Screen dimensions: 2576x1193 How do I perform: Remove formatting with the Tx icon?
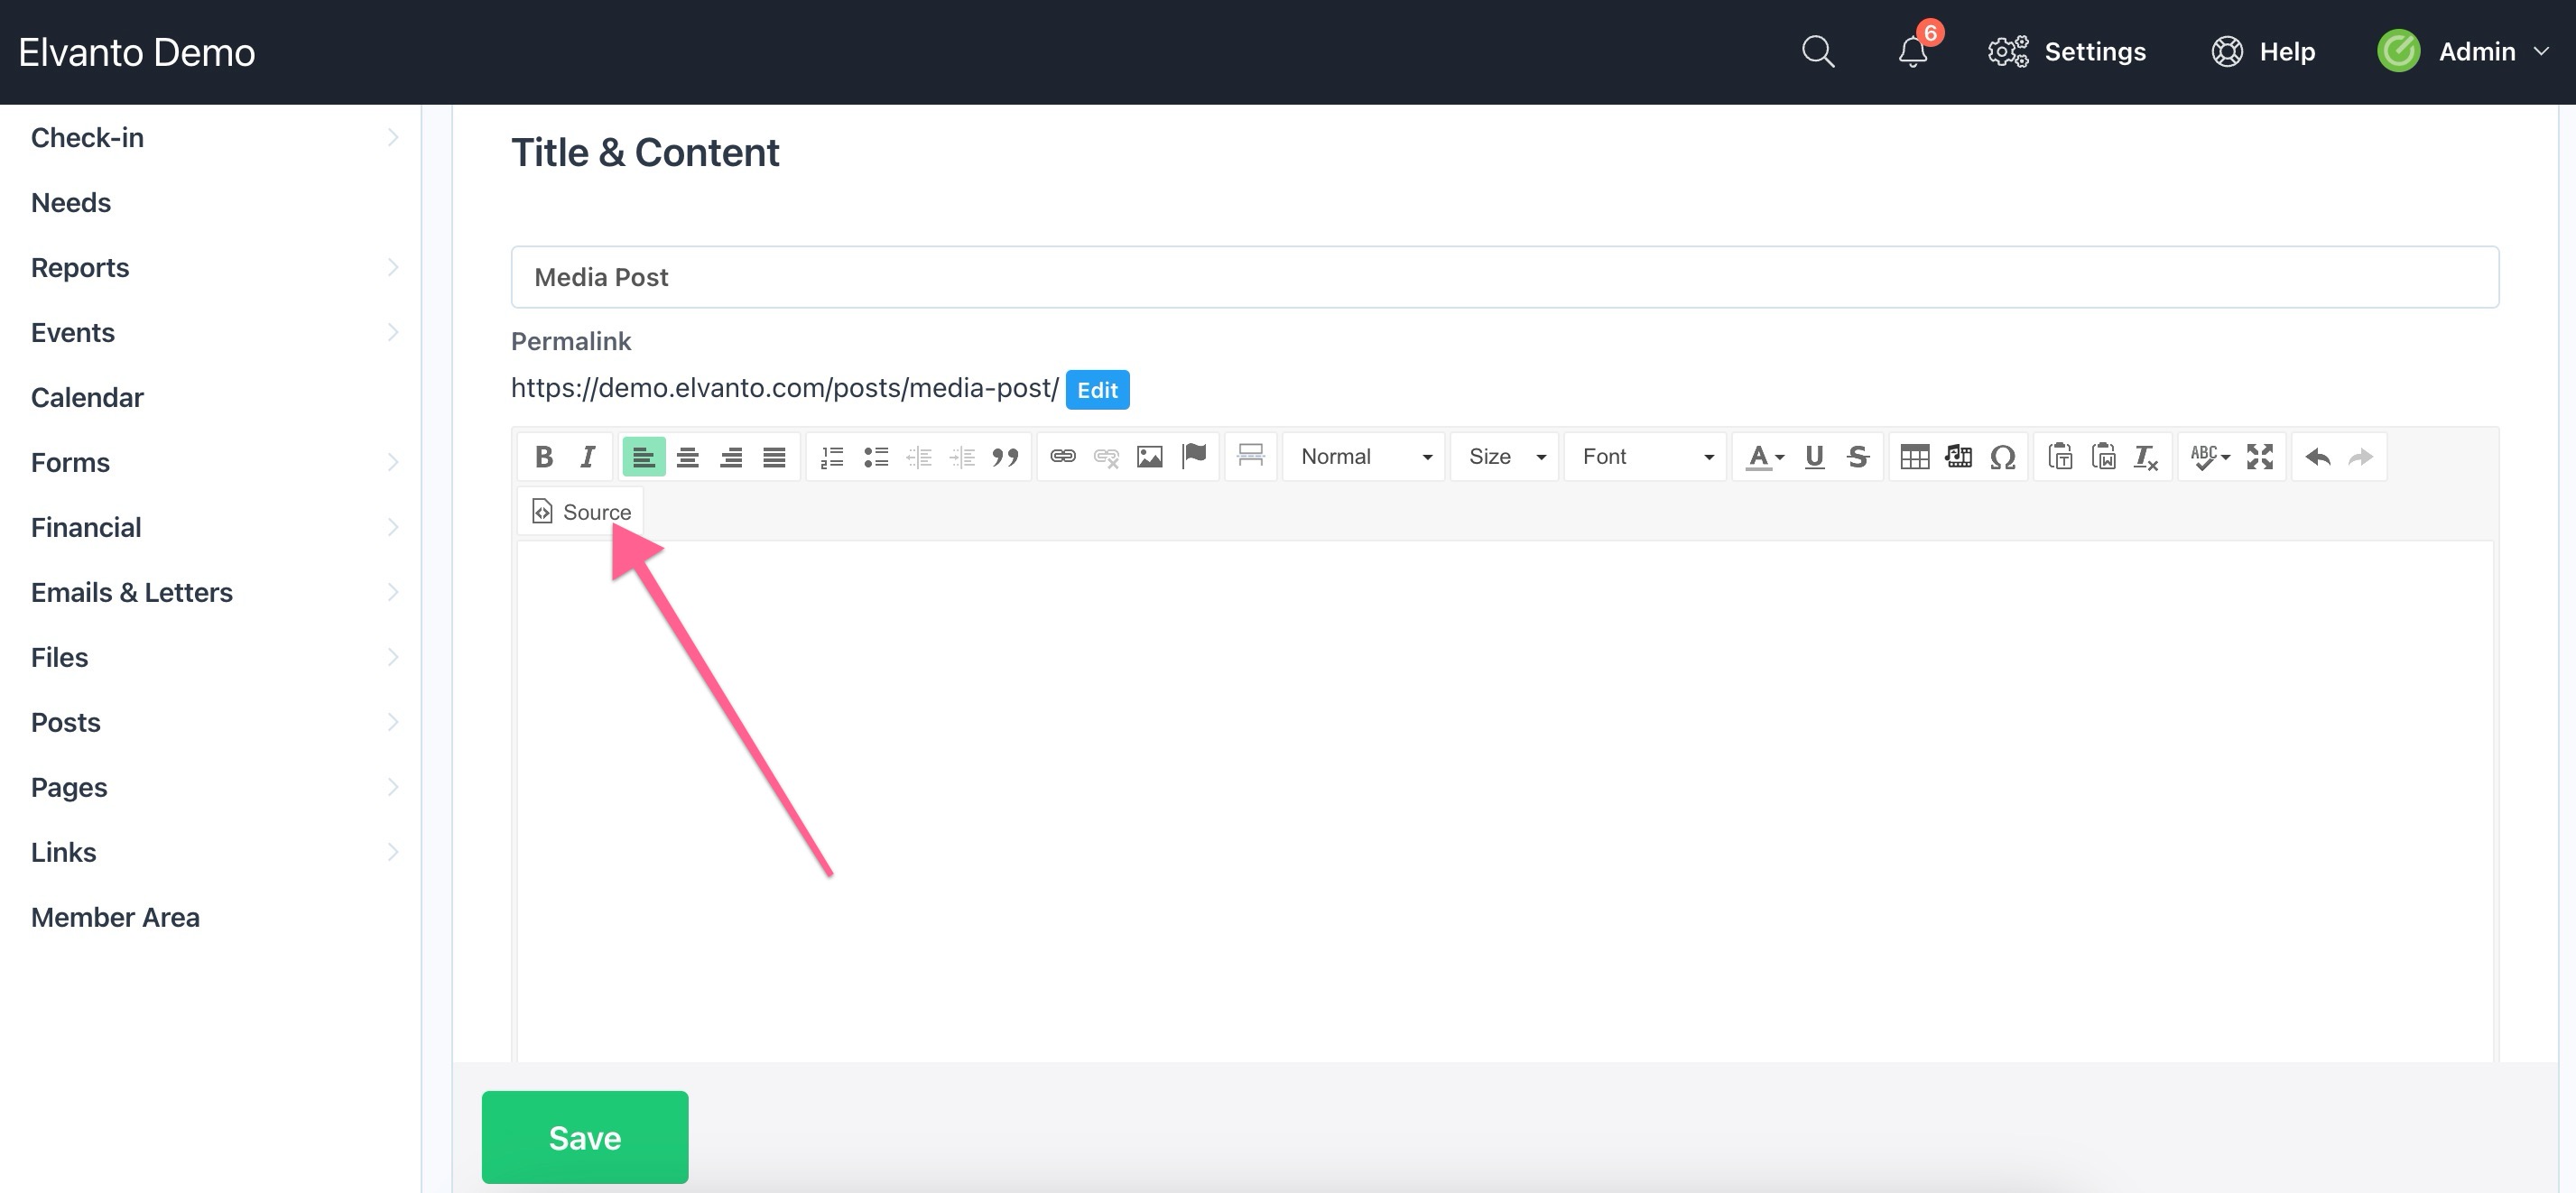(x=2145, y=456)
